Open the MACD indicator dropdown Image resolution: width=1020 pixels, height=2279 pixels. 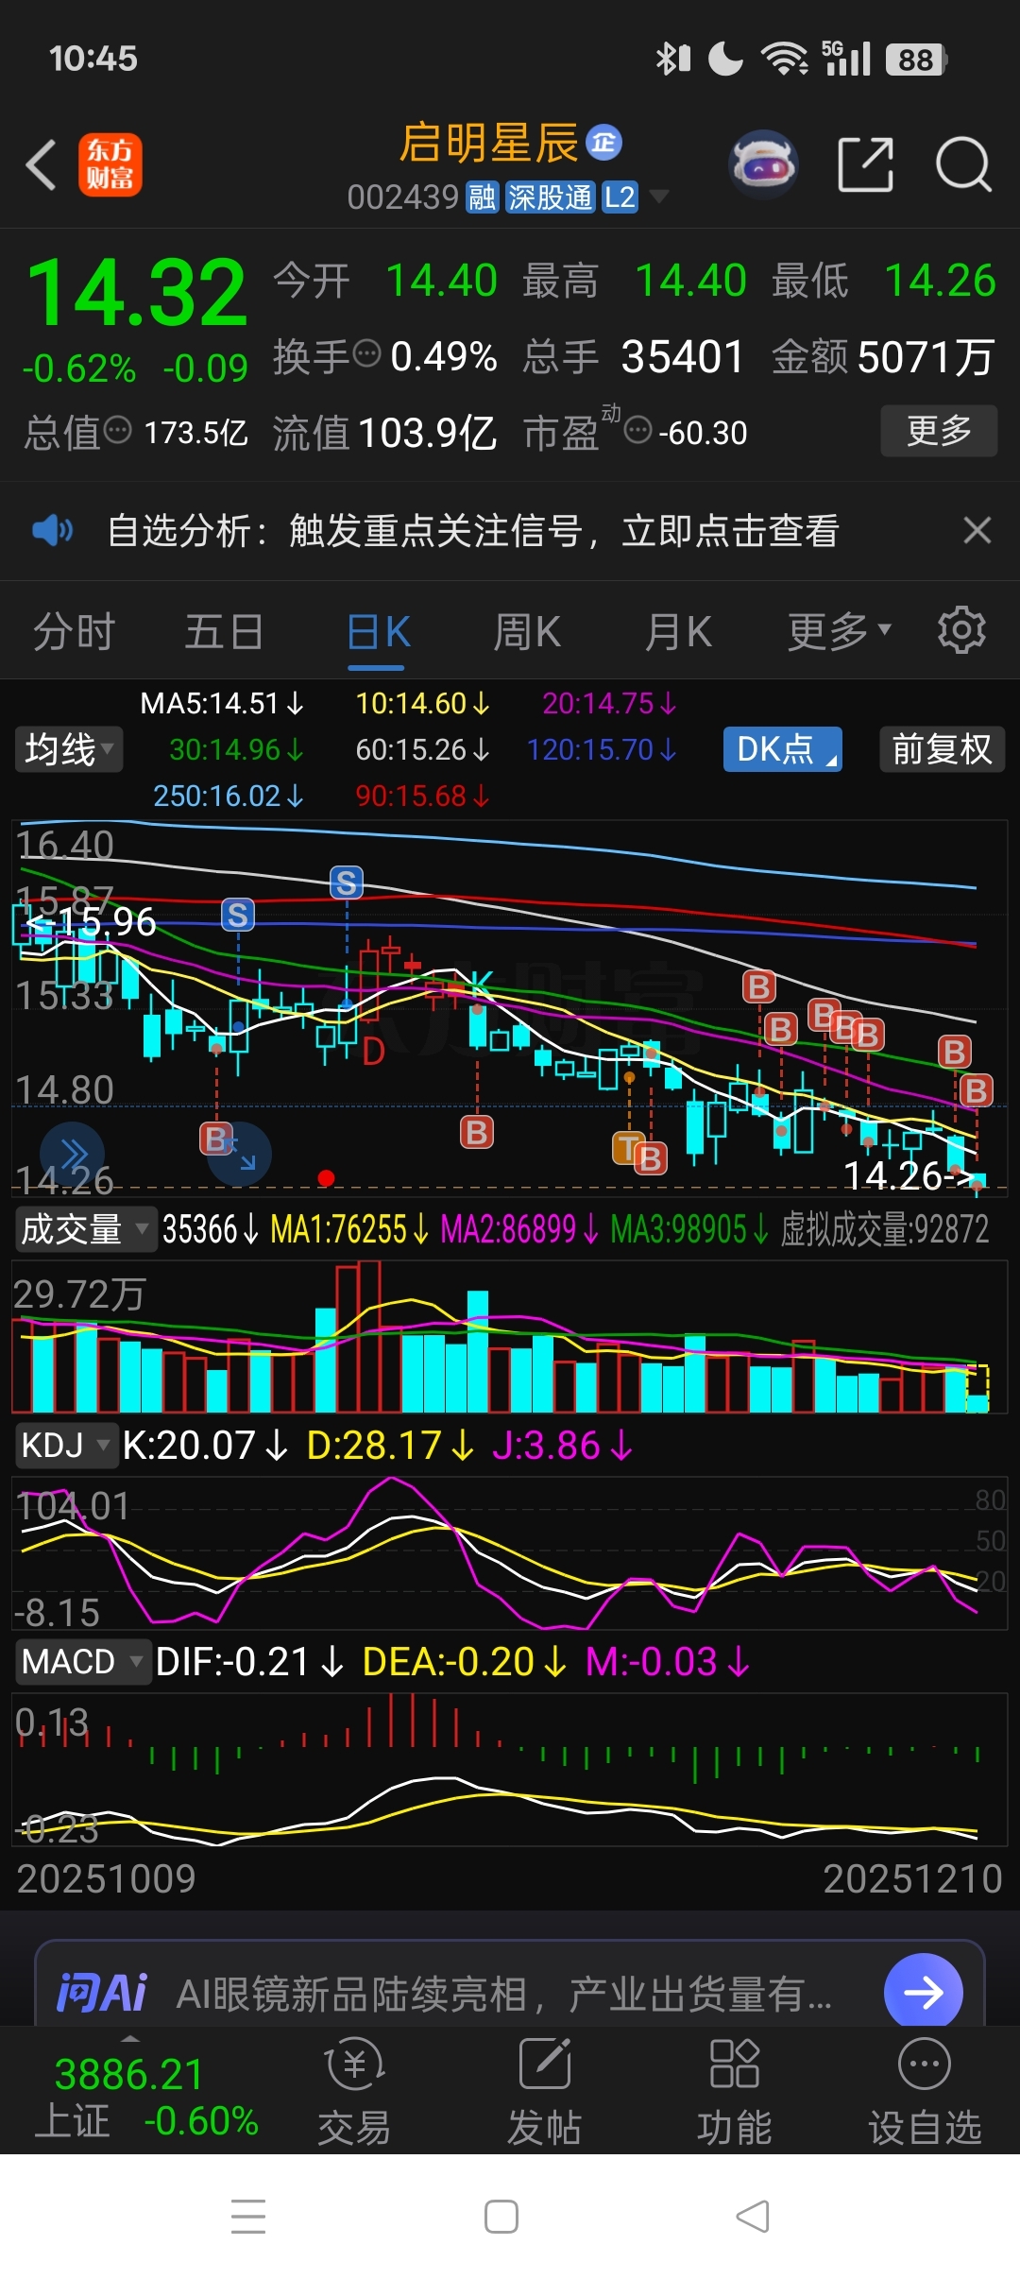coord(82,1660)
